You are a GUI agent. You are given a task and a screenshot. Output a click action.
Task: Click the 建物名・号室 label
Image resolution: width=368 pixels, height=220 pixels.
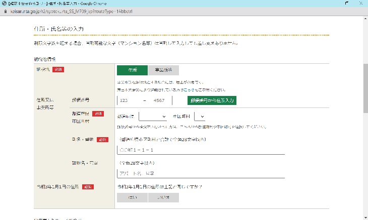pyautogui.click(x=85, y=163)
